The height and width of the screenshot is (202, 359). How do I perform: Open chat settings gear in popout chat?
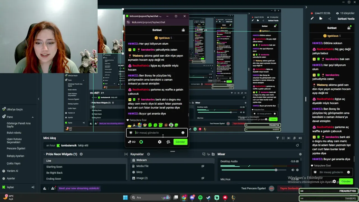(160, 142)
